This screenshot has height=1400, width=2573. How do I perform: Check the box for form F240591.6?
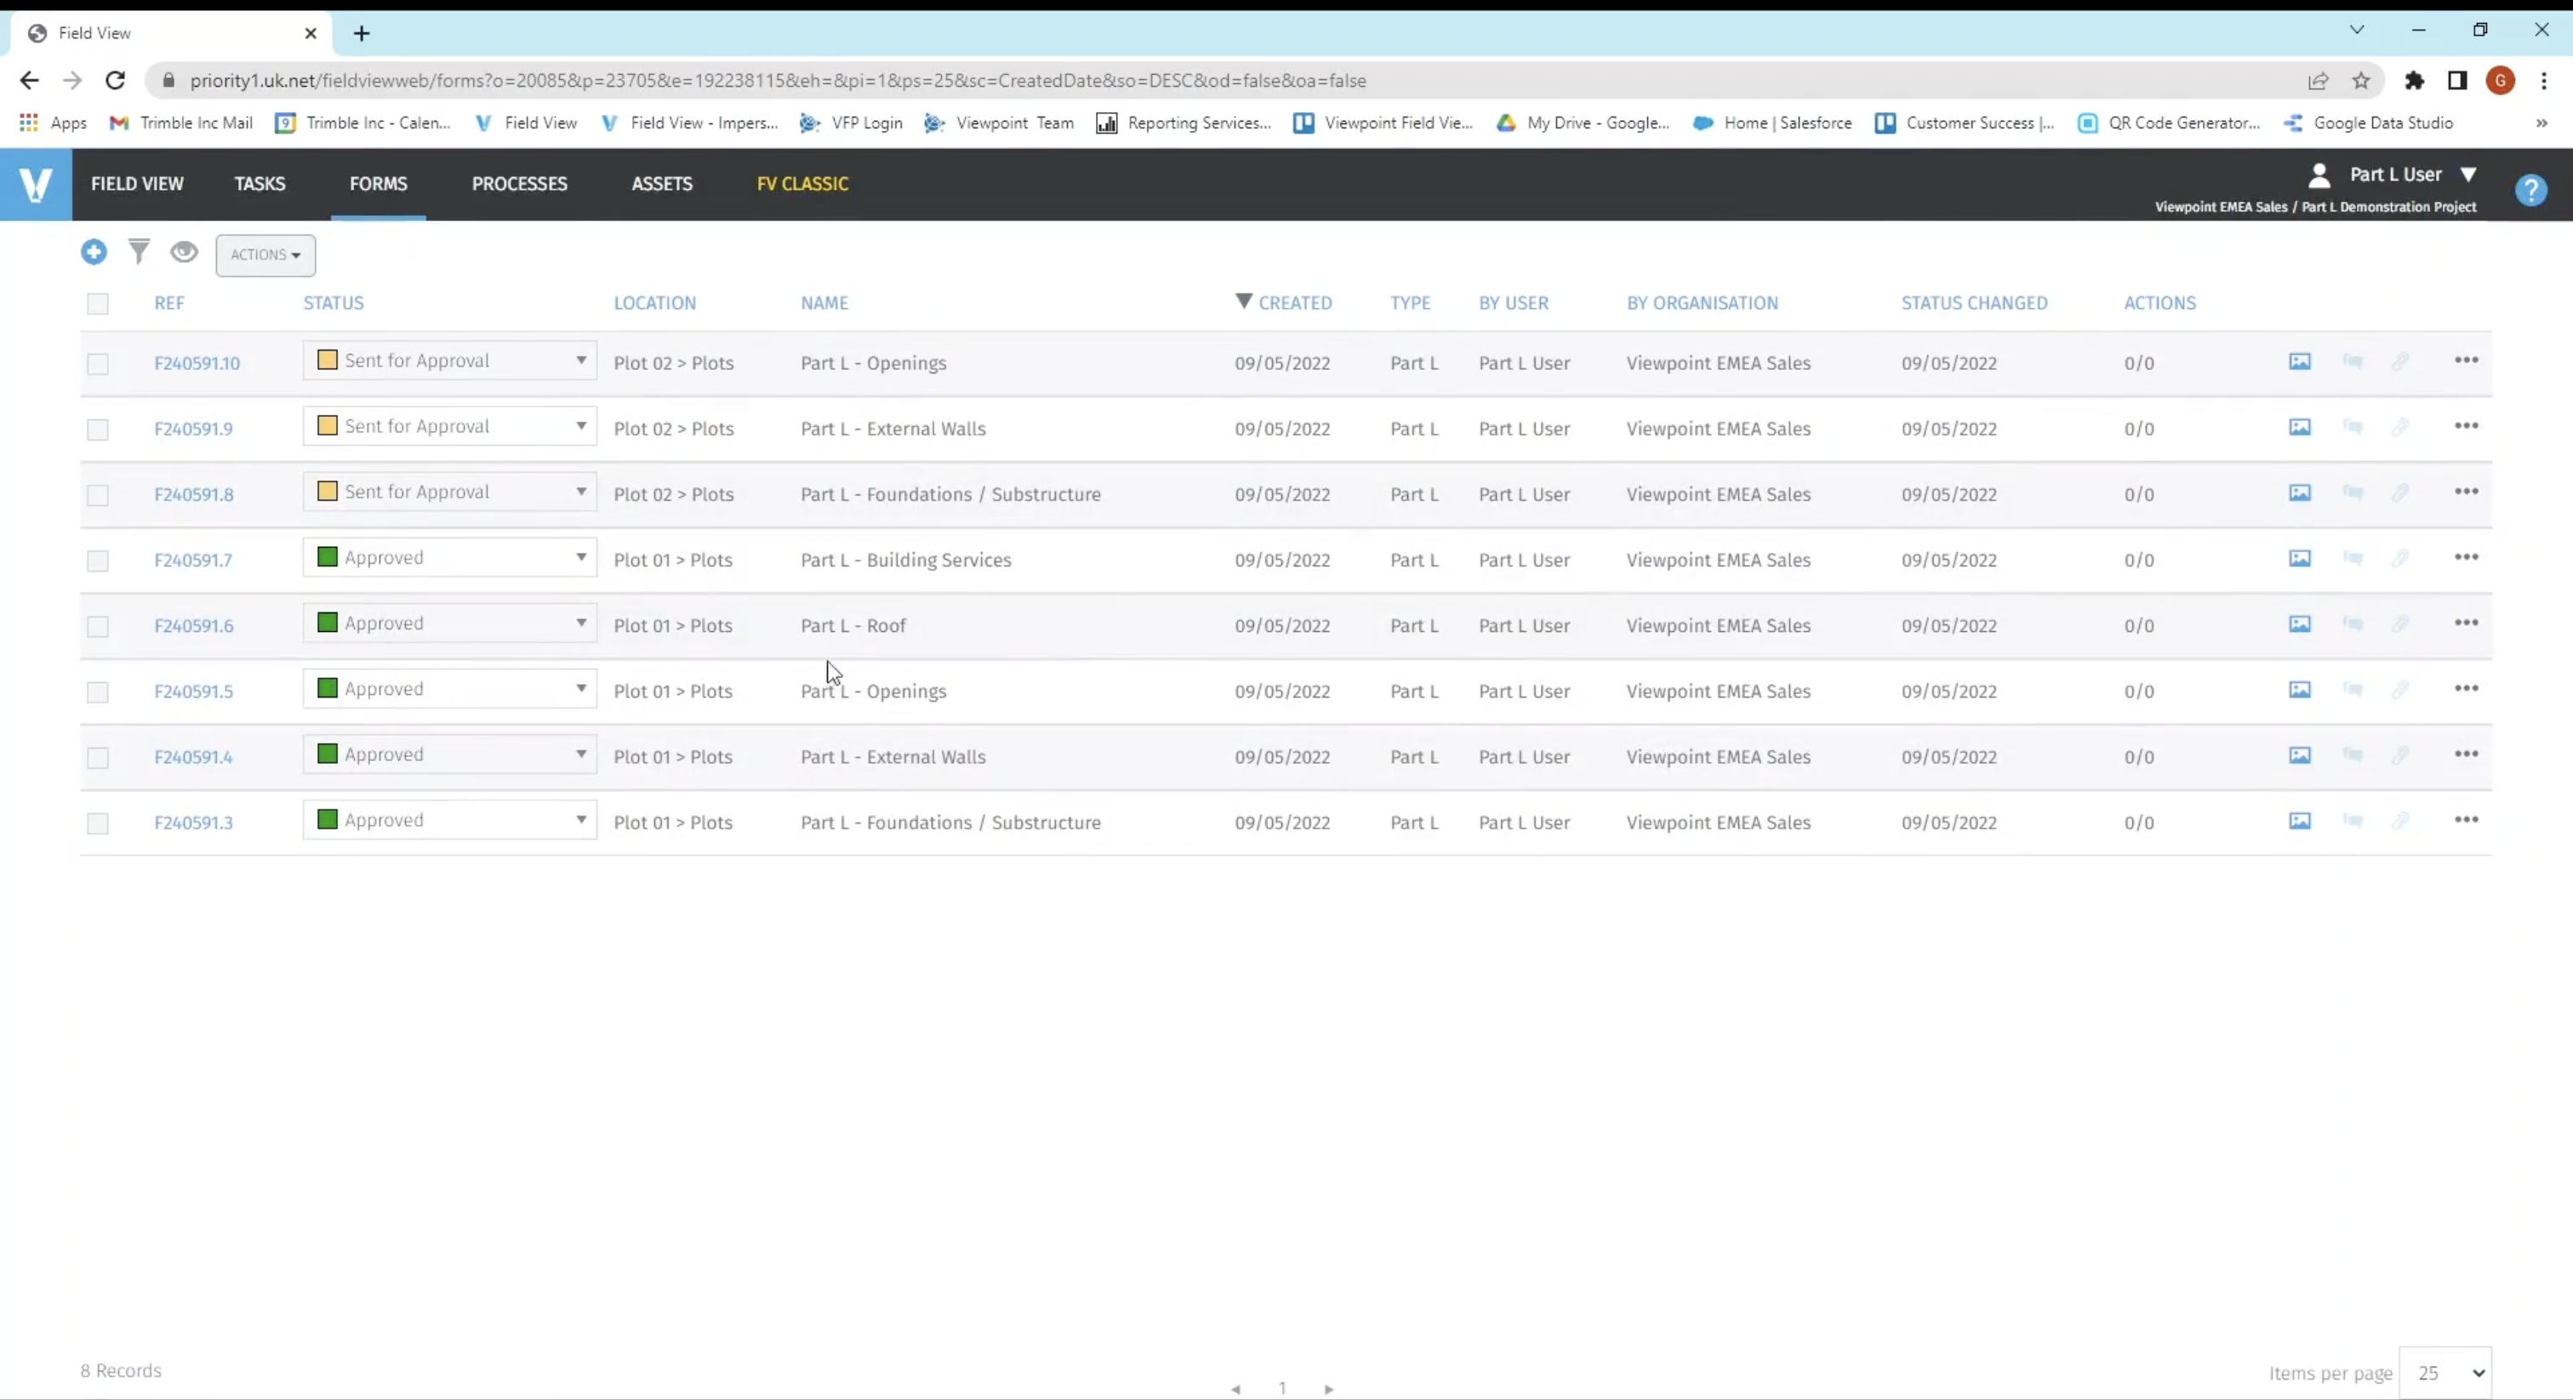pos(98,627)
